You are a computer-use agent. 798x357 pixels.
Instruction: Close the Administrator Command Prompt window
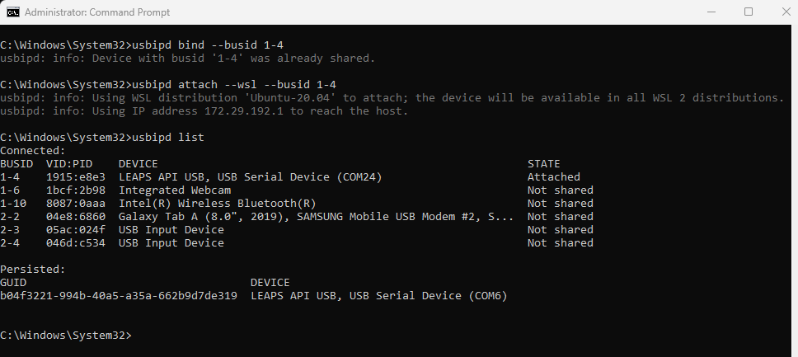tap(786, 12)
